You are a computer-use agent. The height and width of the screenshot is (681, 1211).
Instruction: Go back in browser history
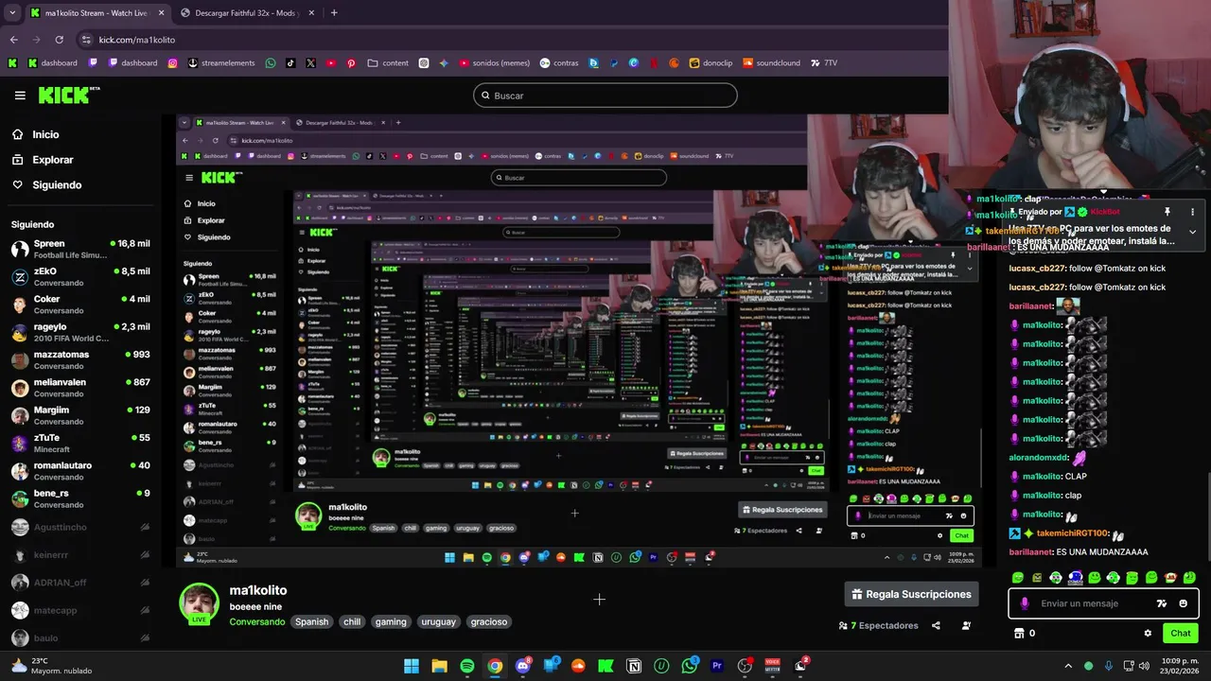(x=13, y=40)
